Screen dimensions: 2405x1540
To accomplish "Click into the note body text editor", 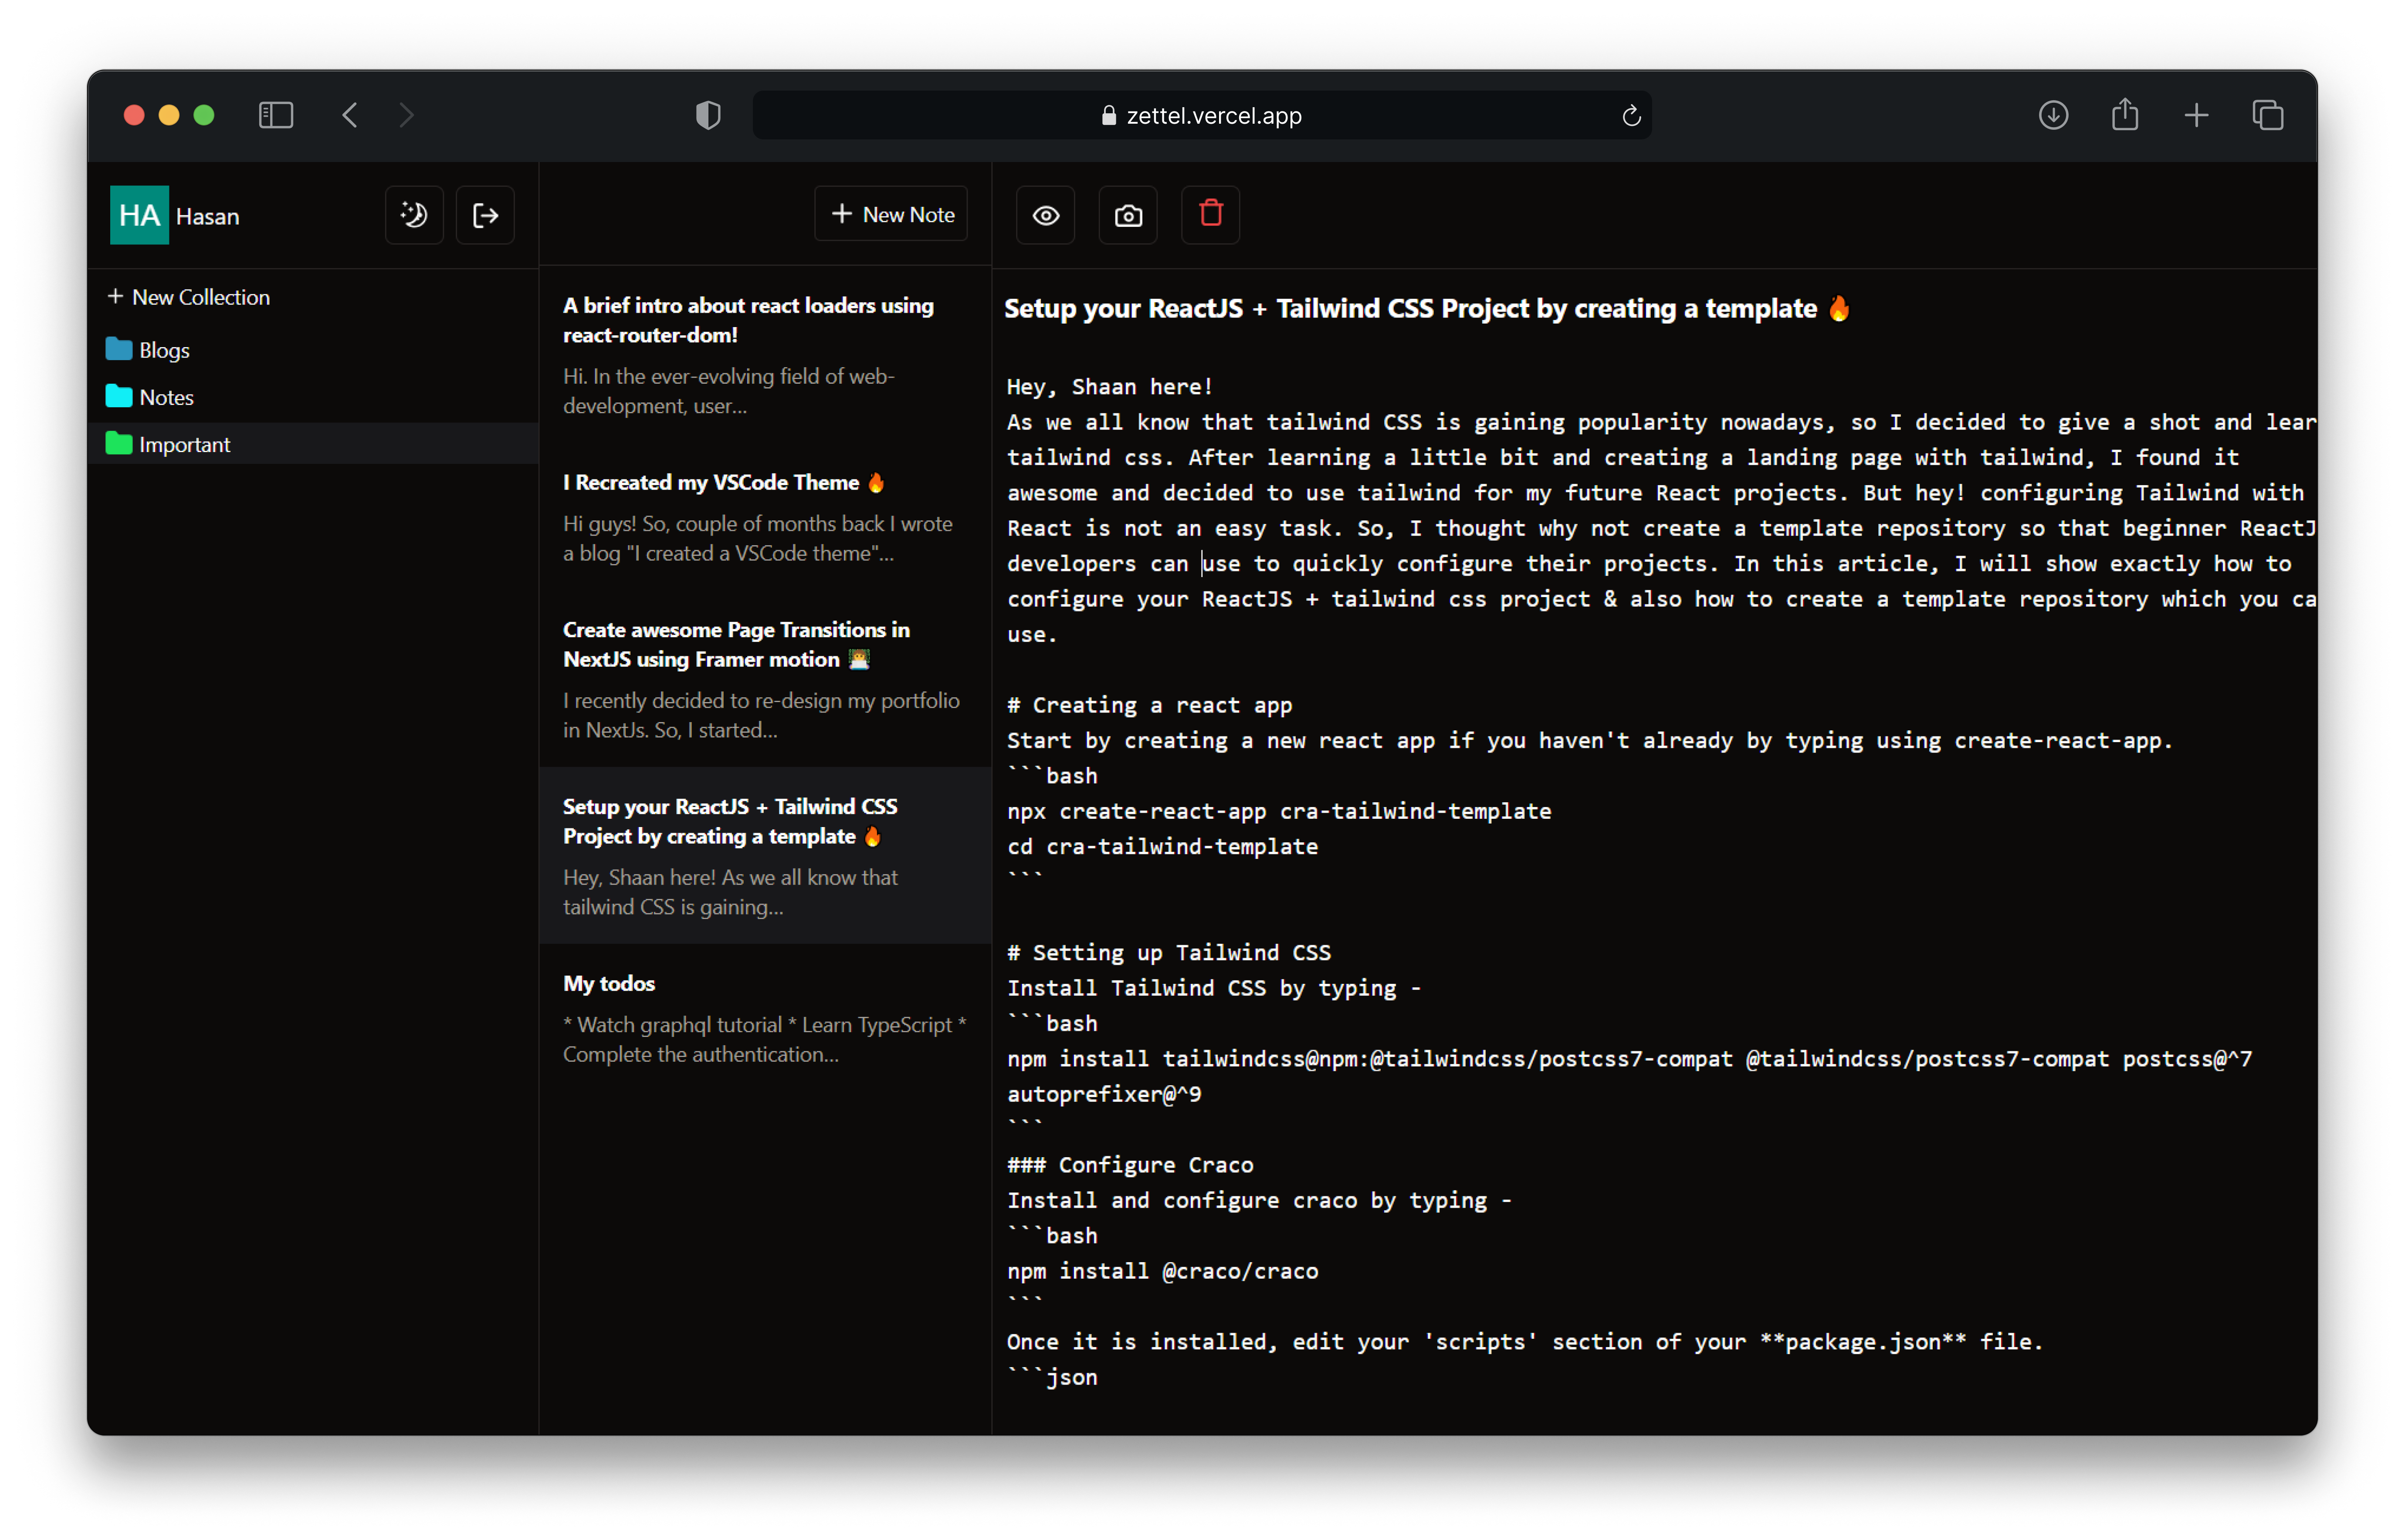I will (x=1661, y=881).
